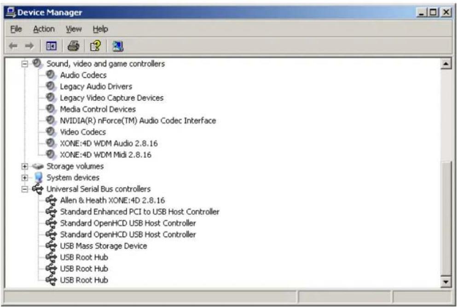
Task: Toggle the console tree pane toolbar icon
Action: pos(52,46)
